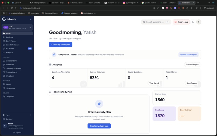Click the search questions field

pyautogui.click(x=156, y=22)
